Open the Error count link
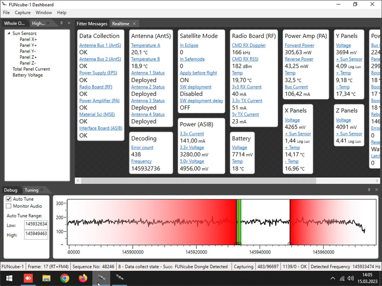The width and height of the screenshot is (382, 286). pos(142,147)
